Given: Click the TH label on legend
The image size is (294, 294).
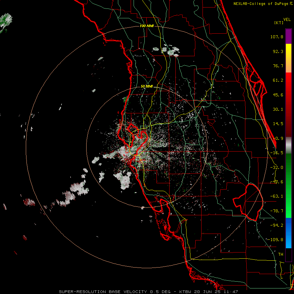Looking at the screenshot, I should [281, 254].
